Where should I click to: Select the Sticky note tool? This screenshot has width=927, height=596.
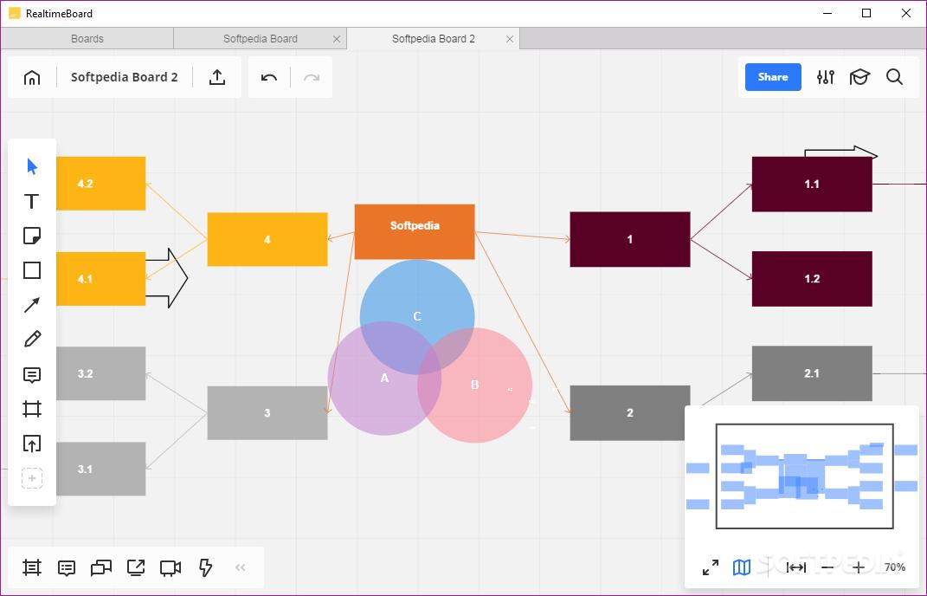pos(32,236)
